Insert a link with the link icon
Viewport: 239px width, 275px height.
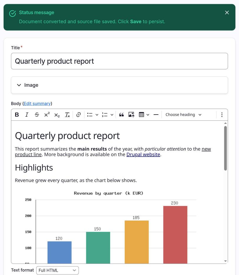pos(78,115)
